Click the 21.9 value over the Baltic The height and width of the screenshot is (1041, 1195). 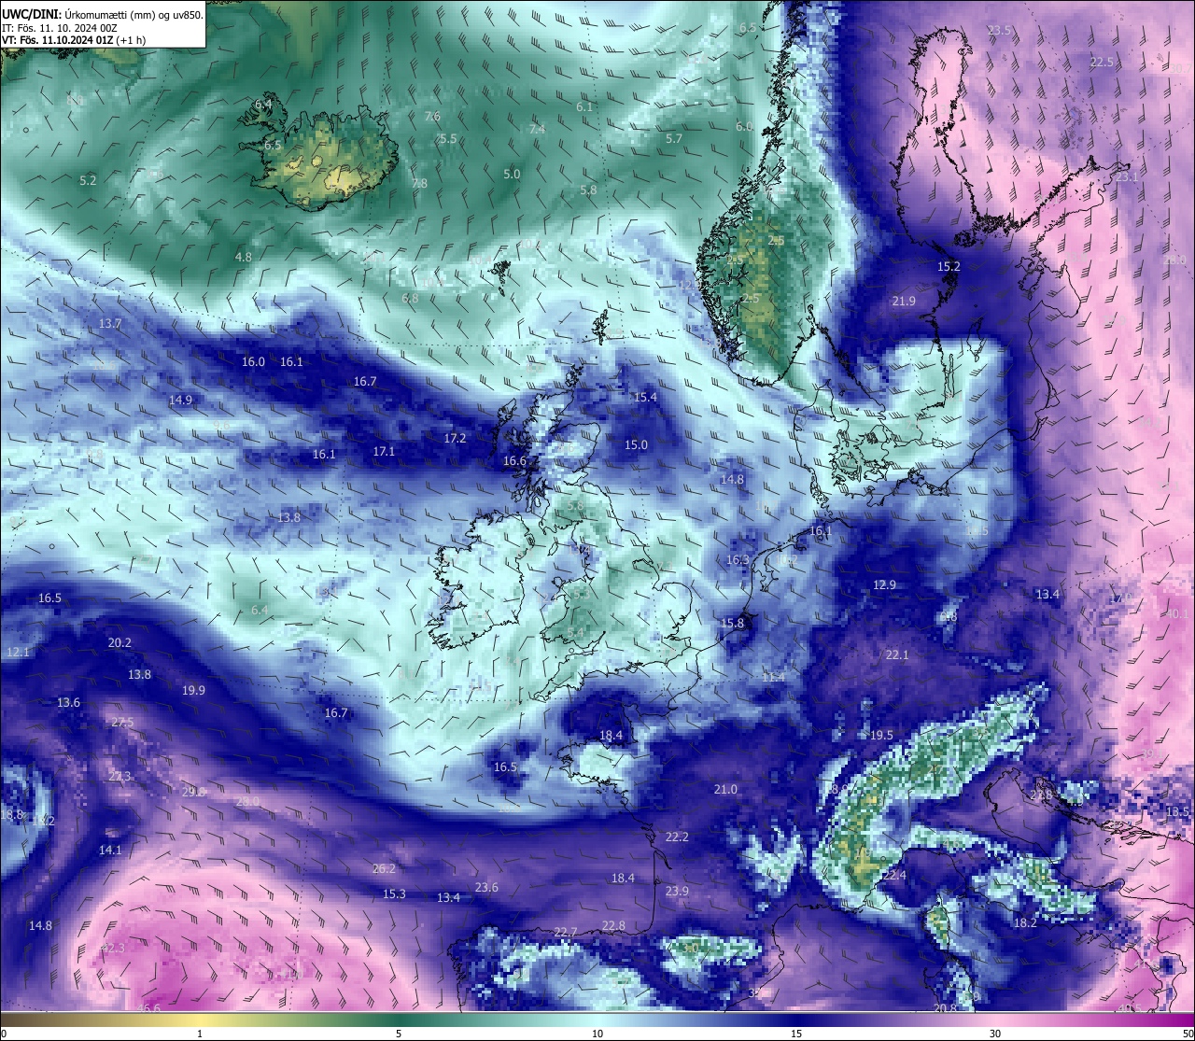904,301
